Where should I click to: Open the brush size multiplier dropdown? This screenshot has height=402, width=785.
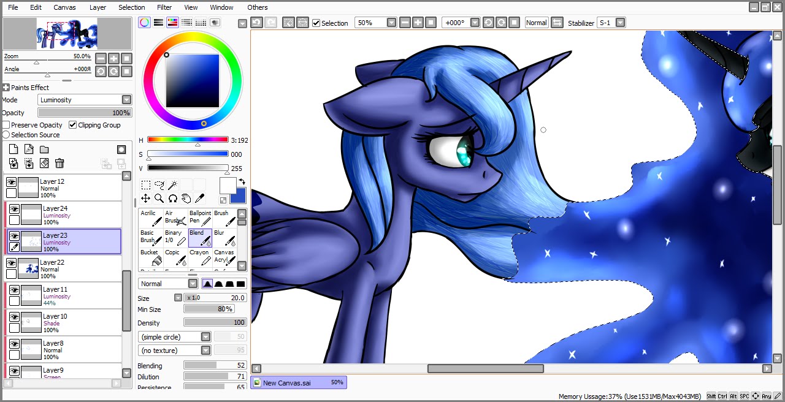tap(178, 298)
